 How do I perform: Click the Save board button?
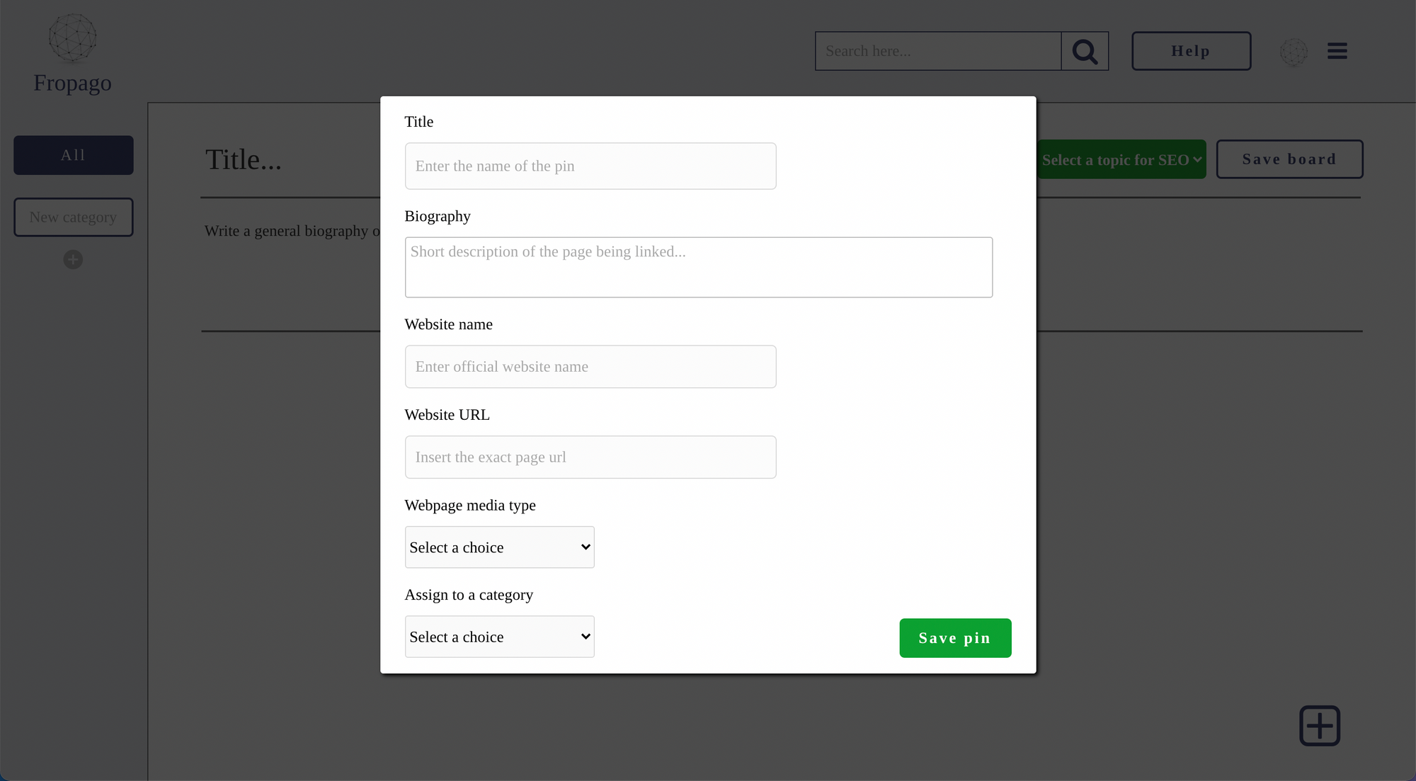click(x=1289, y=159)
